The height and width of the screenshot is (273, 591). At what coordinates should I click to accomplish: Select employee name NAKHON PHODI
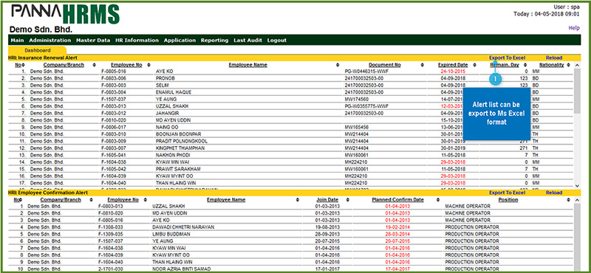(x=173, y=155)
